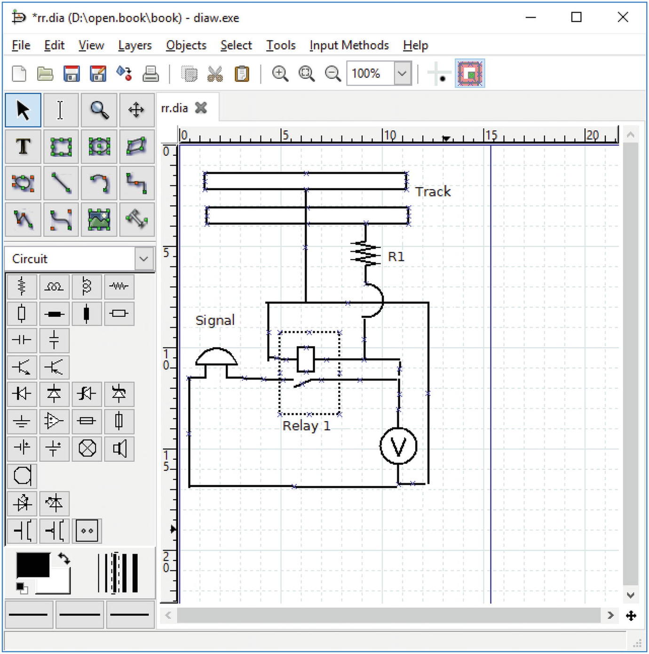The height and width of the screenshot is (654, 649).
Task: Click the white background color swatch
Action: coord(60,583)
